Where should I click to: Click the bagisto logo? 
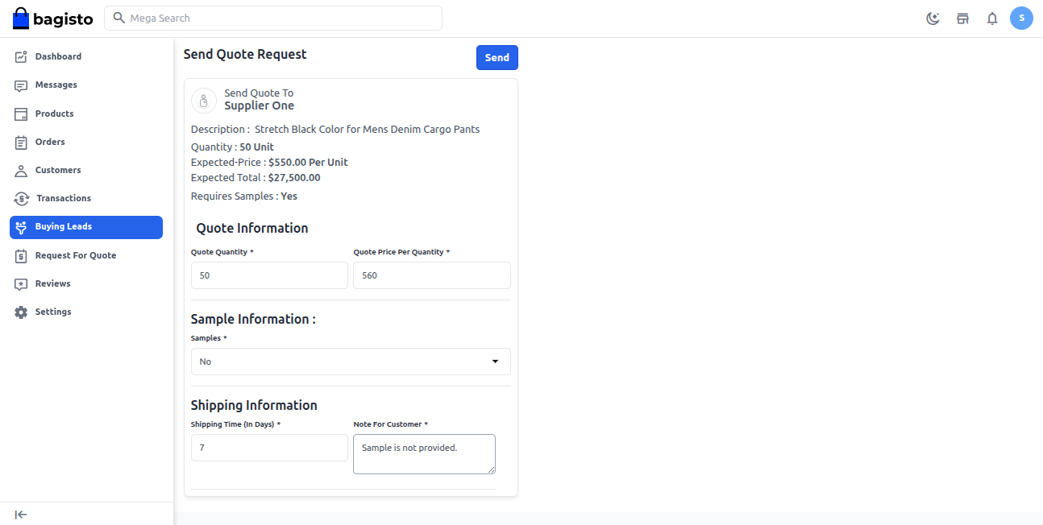pos(53,19)
